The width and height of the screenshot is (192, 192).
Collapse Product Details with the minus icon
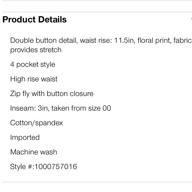pos(191,20)
